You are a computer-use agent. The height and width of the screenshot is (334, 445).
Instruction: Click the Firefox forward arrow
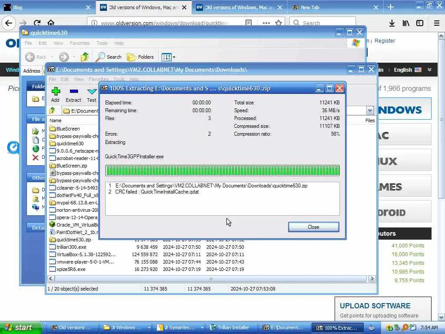click(23, 23)
